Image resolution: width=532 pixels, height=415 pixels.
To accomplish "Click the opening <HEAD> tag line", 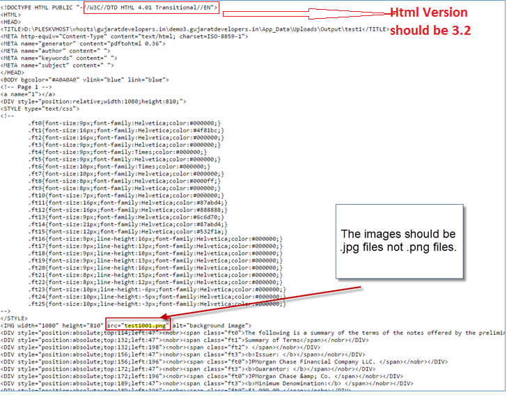I will point(10,22).
